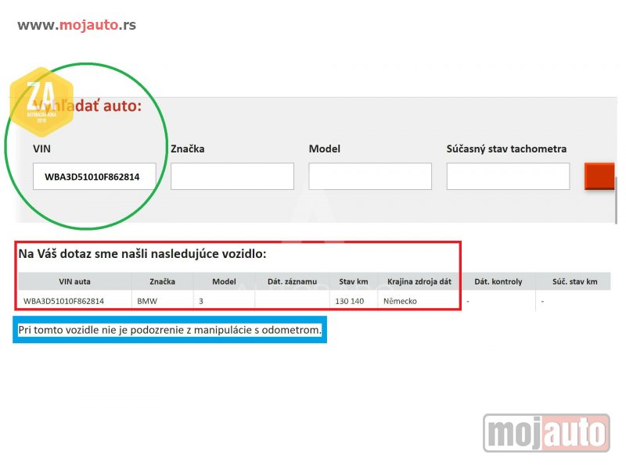Click the Německo country cell
The height and width of the screenshot is (469, 626).
coord(419,301)
